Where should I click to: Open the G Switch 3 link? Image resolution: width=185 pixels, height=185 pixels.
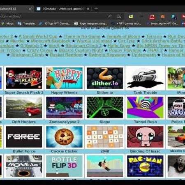pos(31,46)
